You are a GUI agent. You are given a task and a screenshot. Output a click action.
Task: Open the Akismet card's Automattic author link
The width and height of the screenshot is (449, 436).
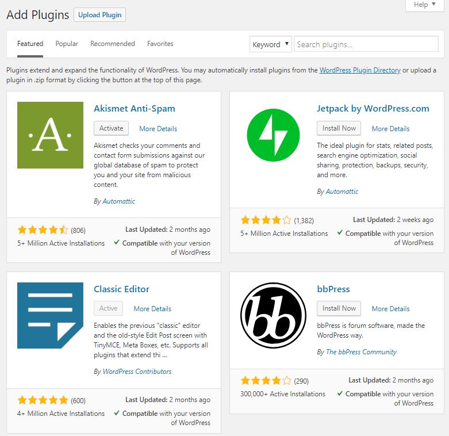(118, 201)
